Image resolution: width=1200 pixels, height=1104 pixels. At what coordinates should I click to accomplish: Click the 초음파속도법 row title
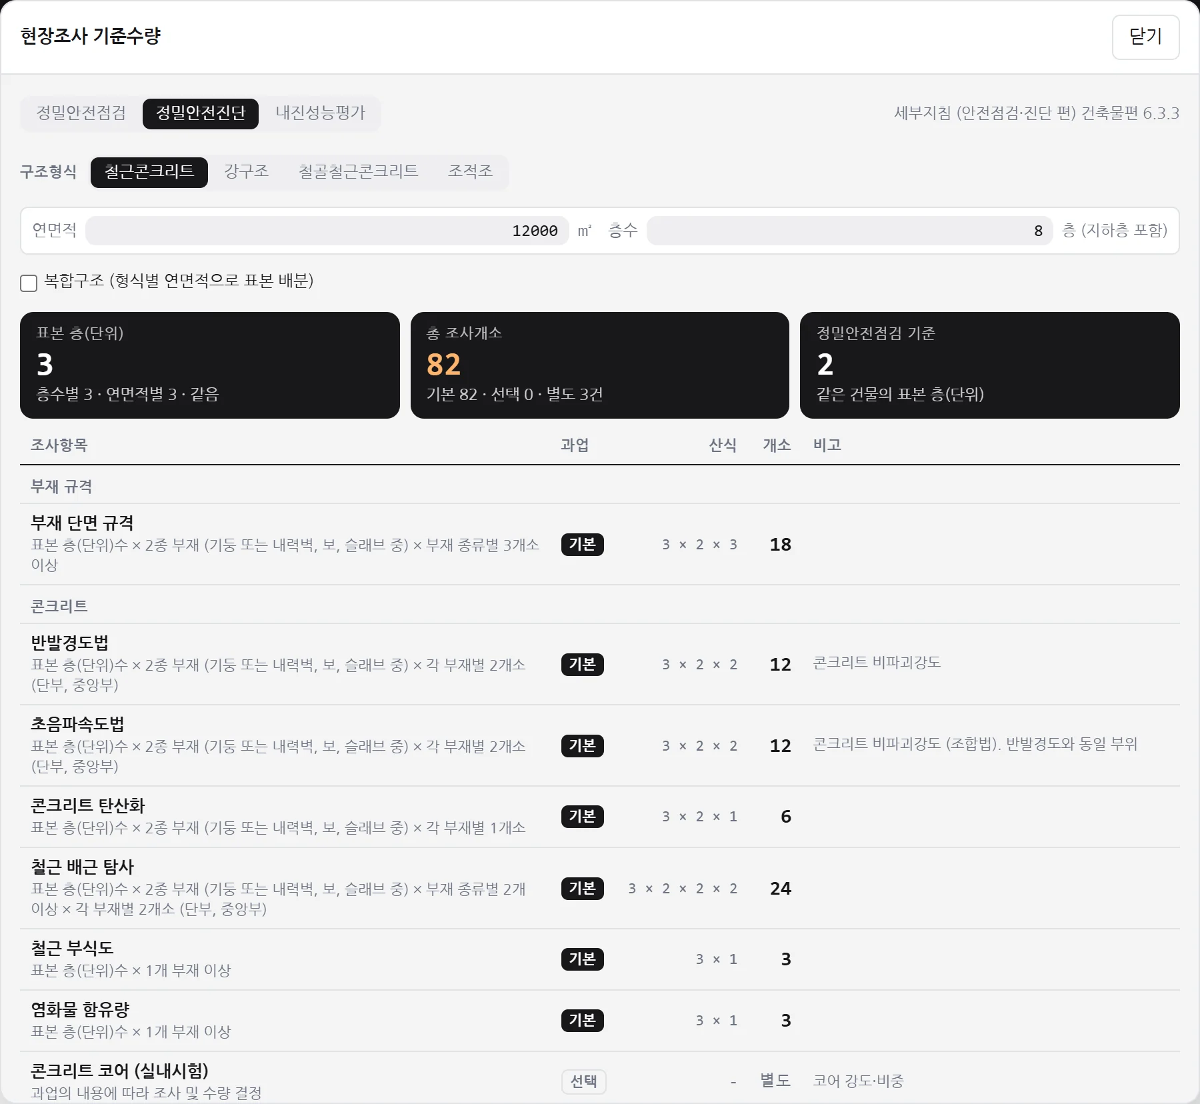[x=77, y=724]
